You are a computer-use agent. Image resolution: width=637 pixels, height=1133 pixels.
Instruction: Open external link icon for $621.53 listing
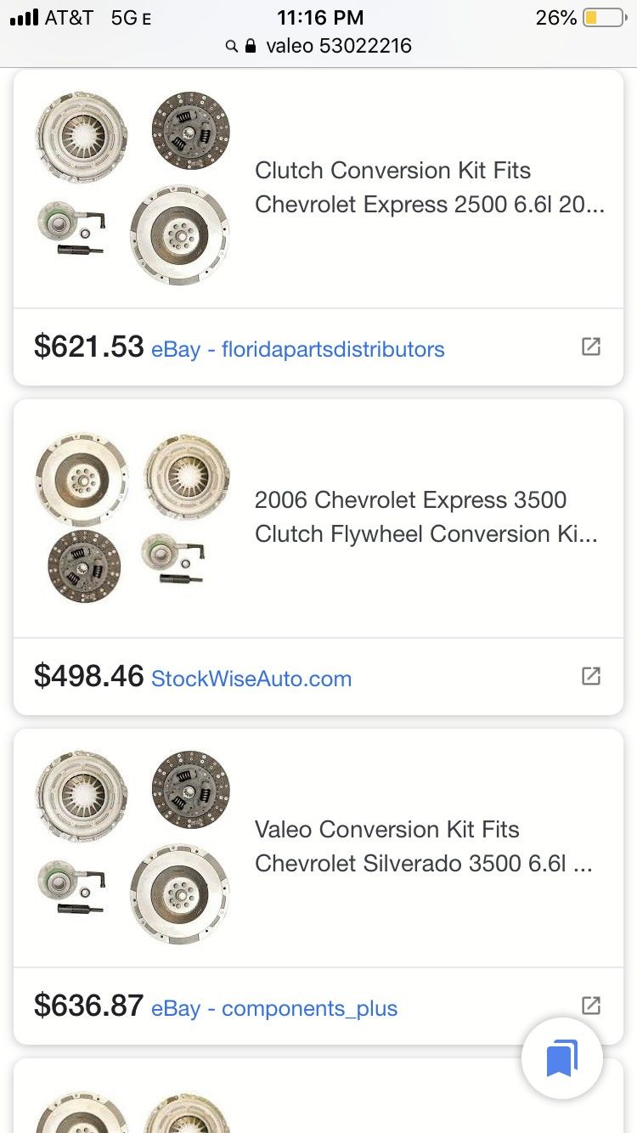590,347
